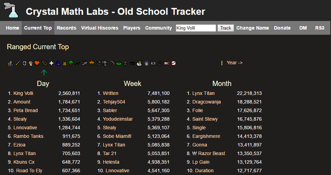Select the Mining pickaxe icon

point(112,63)
